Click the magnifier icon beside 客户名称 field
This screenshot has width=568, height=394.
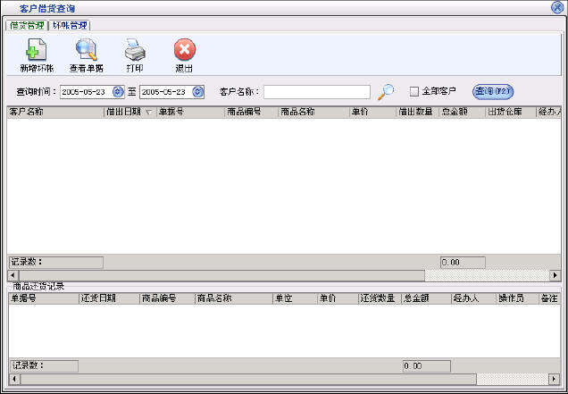pyautogui.click(x=386, y=91)
